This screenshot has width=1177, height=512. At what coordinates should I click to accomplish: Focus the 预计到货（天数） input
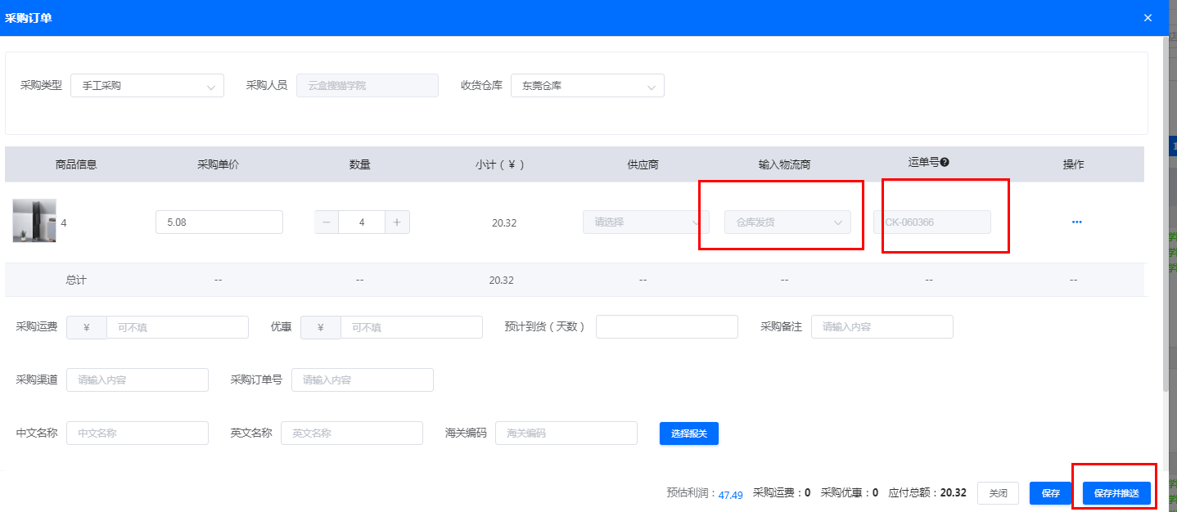click(x=666, y=327)
